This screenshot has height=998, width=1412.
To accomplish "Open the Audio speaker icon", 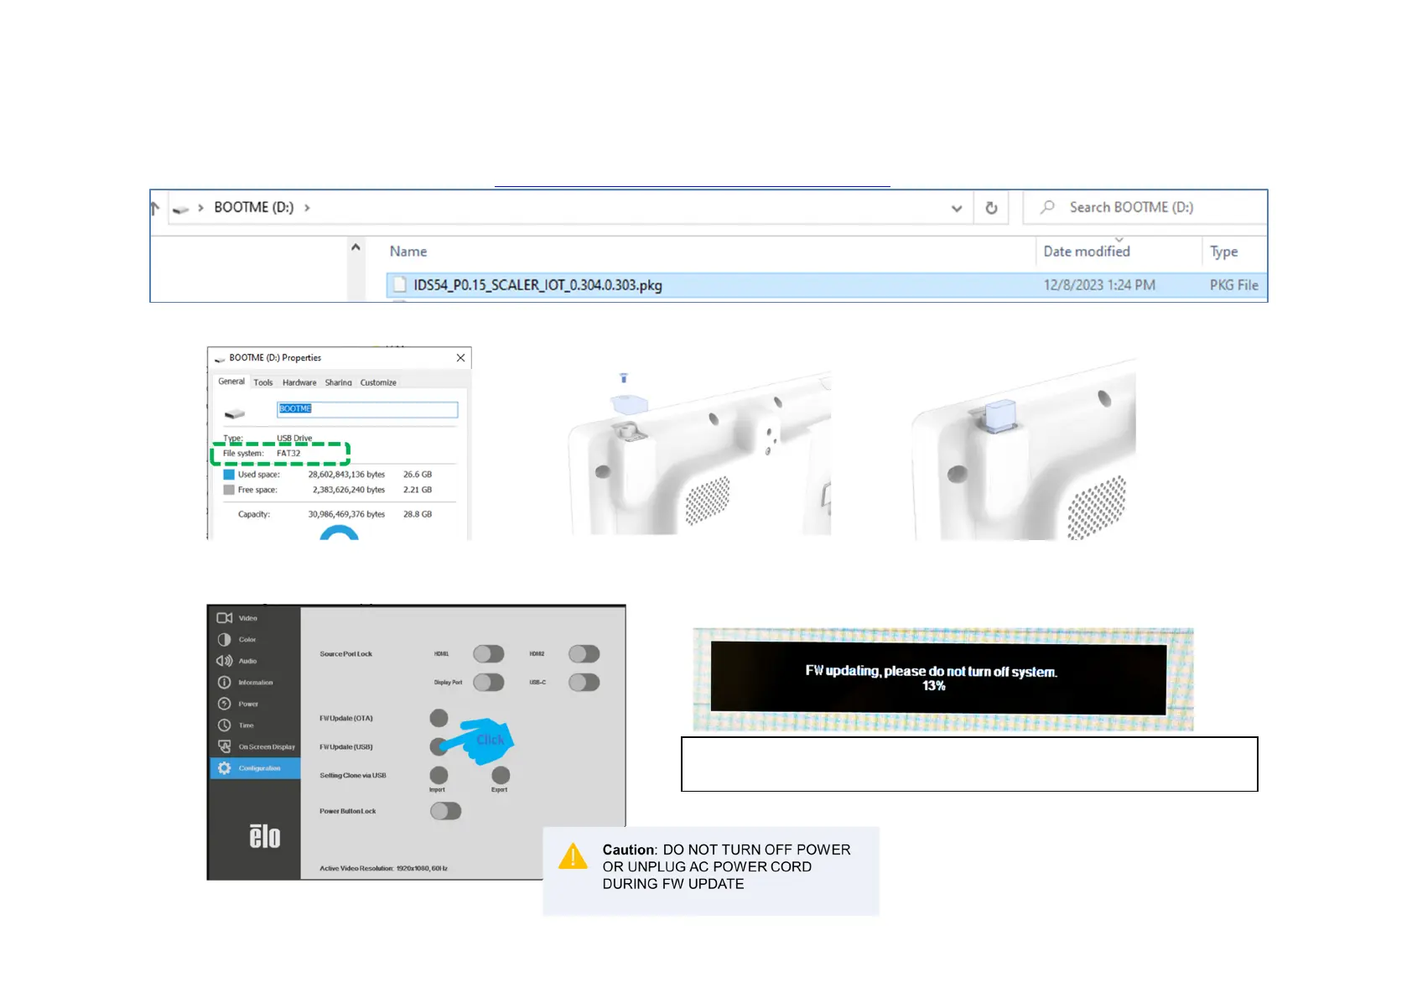I will (x=224, y=661).
